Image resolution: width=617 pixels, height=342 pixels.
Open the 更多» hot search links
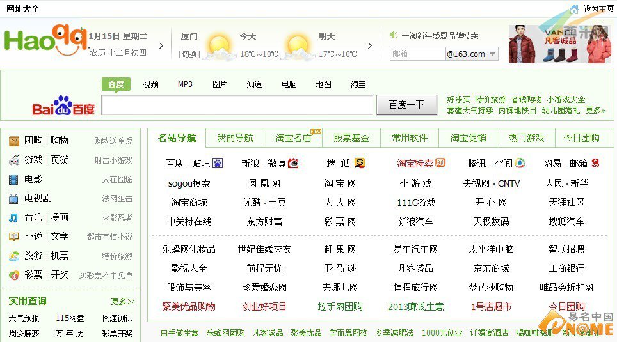(595, 111)
